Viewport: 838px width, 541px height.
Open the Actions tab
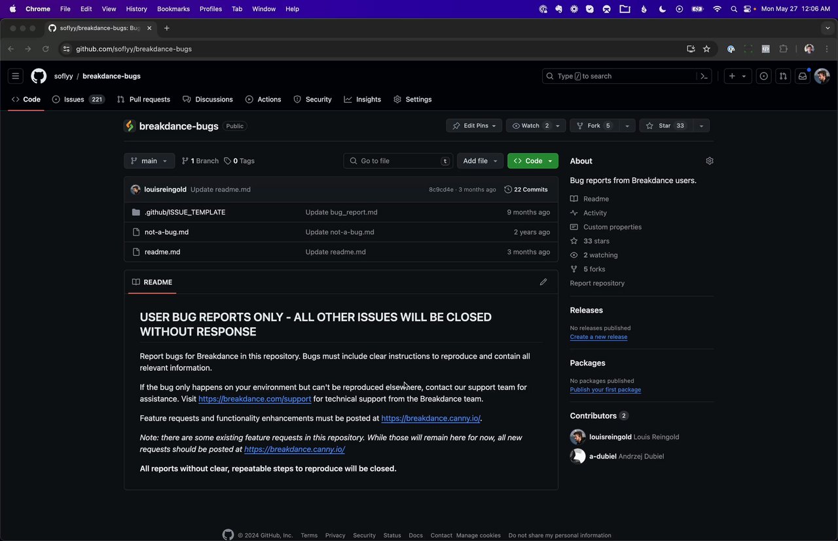coord(263,99)
